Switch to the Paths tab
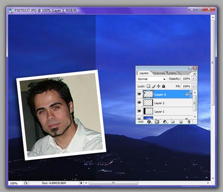The width and height of the screenshot is (223, 192). pyautogui.click(x=173, y=73)
